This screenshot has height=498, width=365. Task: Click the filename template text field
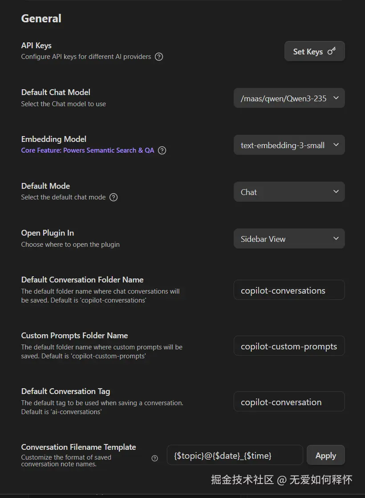(x=235, y=455)
